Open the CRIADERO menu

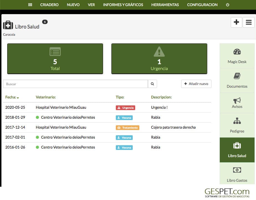49,5
